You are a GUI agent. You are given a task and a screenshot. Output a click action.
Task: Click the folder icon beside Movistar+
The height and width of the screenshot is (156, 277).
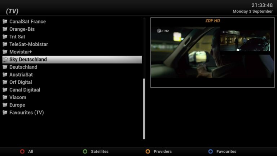pos(5,52)
